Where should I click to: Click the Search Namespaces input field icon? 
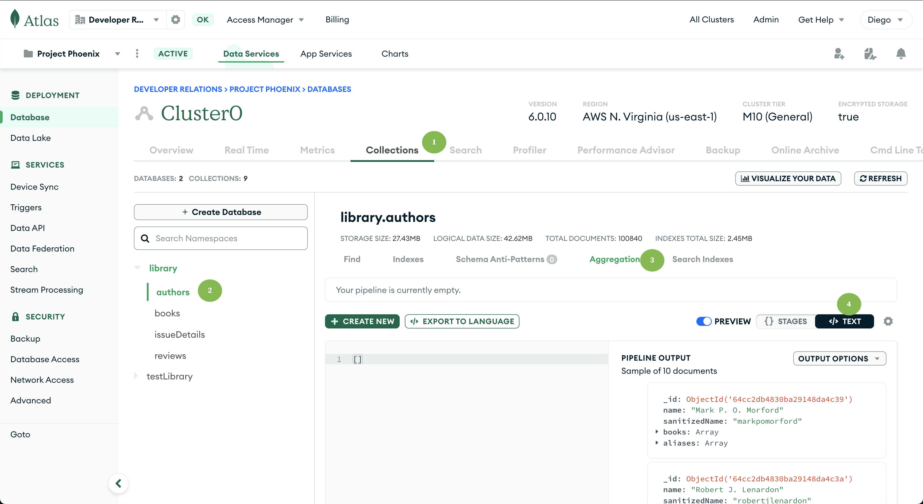pos(145,238)
